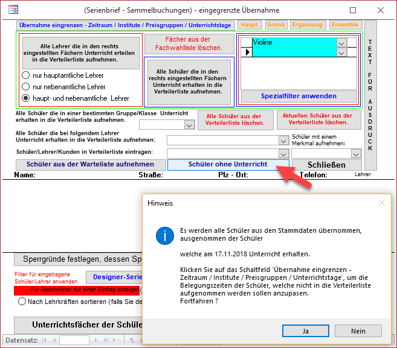Enable 'Nach Lehrkräften sortieren' option
Image resolution: width=397 pixels, height=348 pixels.
[x=23, y=302]
